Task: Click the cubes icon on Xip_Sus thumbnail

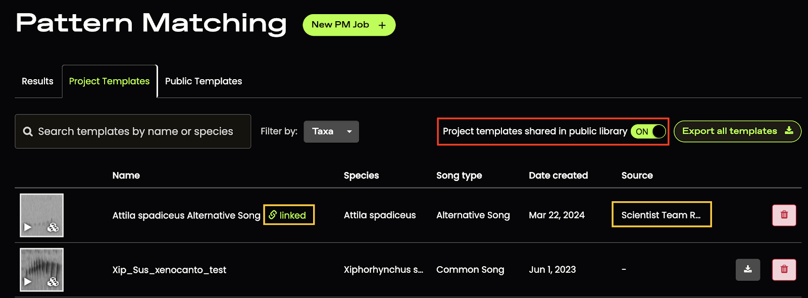Action: tap(53, 282)
